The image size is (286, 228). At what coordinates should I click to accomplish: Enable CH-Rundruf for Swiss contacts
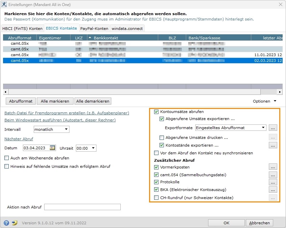click(x=156, y=198)
